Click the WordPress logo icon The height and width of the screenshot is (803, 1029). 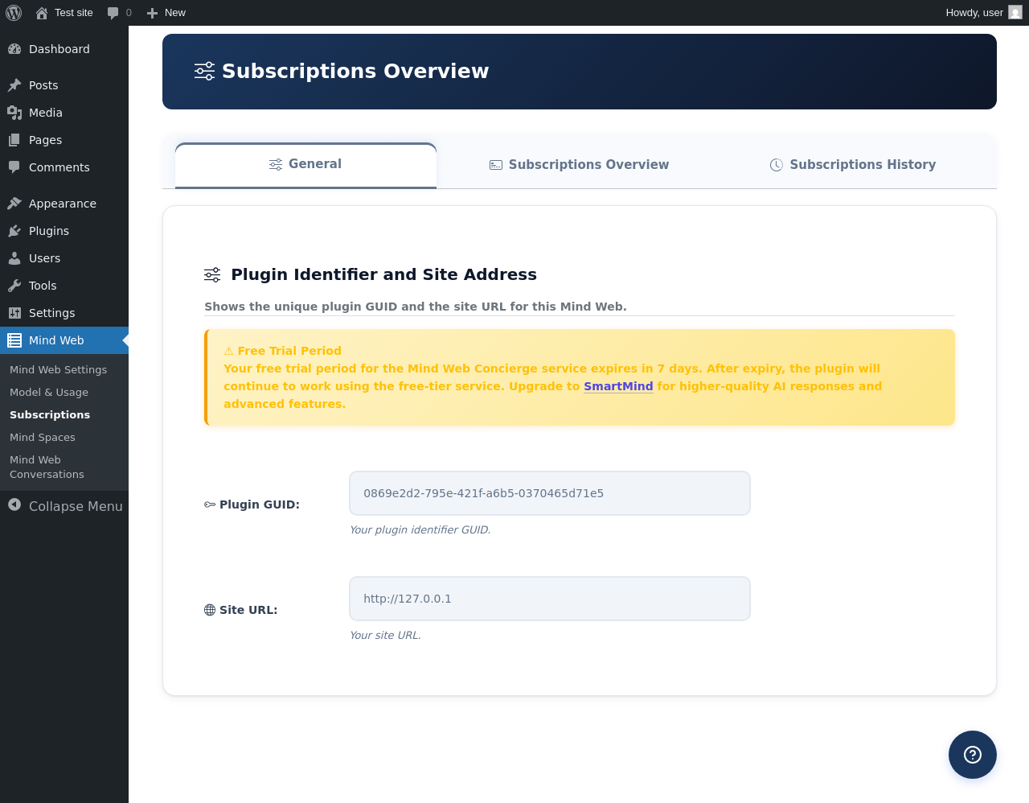14,13
